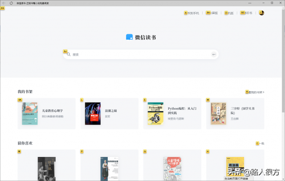Focus the 搜索 search input field
Viewport: 285px width, 181px height.
click(141, 54)
